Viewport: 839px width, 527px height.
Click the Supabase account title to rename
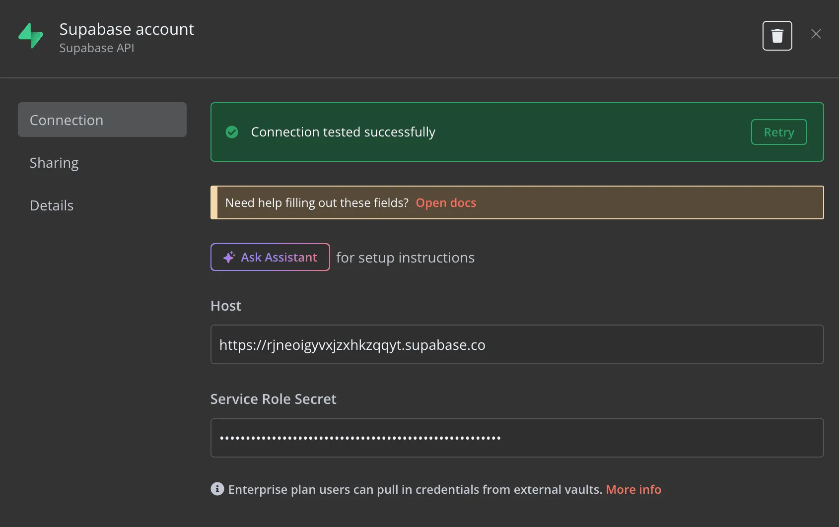click(127, 29)
